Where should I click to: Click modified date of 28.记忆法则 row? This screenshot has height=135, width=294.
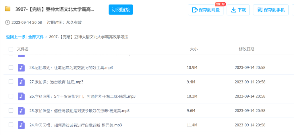click(x=250, y=67)
